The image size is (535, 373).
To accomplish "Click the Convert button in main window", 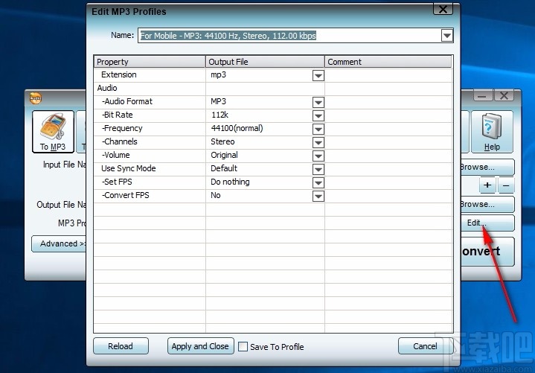I will pyautogui.click(x=487, y=252).
